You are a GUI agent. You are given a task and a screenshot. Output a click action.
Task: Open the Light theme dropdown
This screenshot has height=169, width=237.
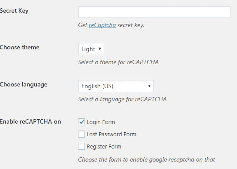click(x=91, y=49)
